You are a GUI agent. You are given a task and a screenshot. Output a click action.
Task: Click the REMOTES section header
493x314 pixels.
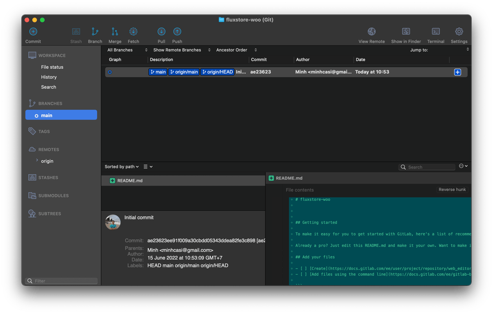click(49, 150)
